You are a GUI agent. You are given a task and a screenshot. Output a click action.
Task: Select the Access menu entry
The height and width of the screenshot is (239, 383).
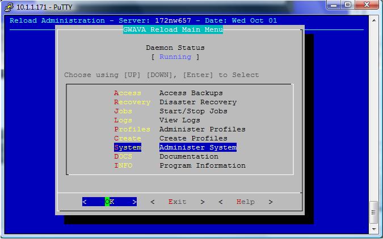click(128, 93)
